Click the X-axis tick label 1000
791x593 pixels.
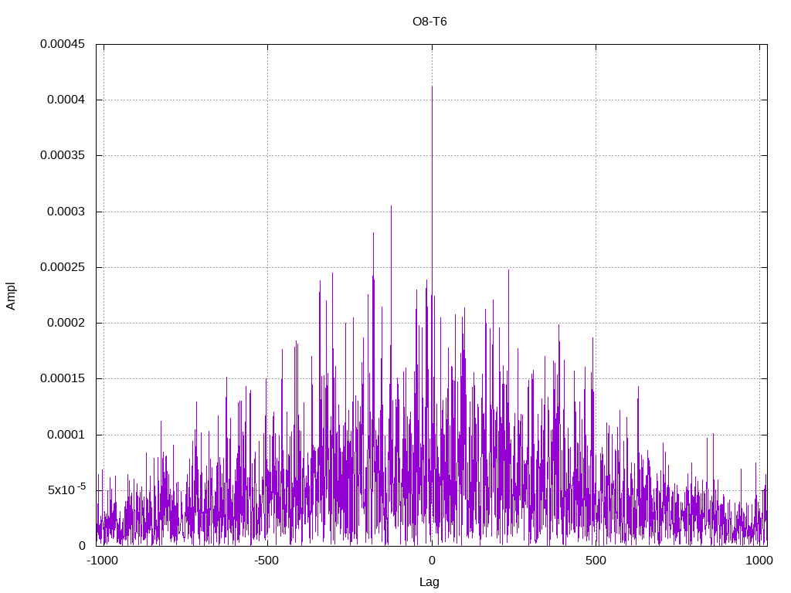(x=759, y=561)
